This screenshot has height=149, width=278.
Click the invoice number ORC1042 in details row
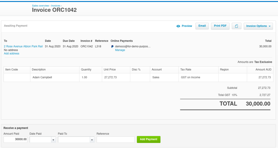[87, 46]
